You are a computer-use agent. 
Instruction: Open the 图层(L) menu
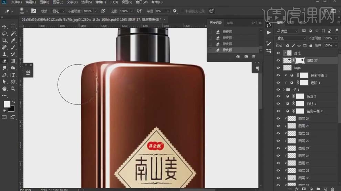(58, 2)
